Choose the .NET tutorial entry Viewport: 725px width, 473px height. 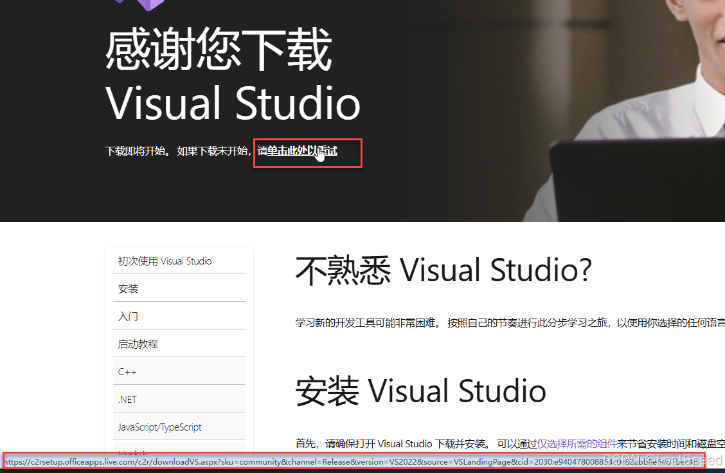pos(179,399)
